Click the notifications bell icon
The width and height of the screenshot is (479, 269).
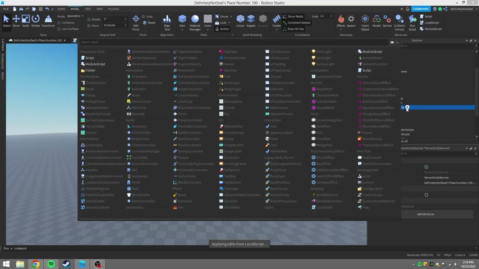(x=408, y=9)
